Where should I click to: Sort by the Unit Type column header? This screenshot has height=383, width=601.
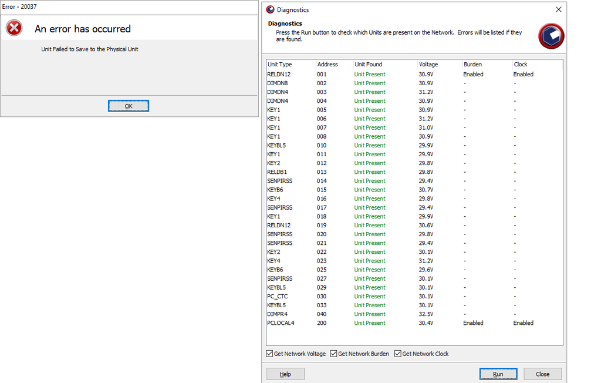pyautogui.click(x=291, y=64)
